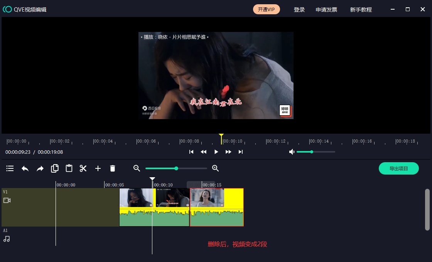Add new media with plus icon

pos(98,168)
